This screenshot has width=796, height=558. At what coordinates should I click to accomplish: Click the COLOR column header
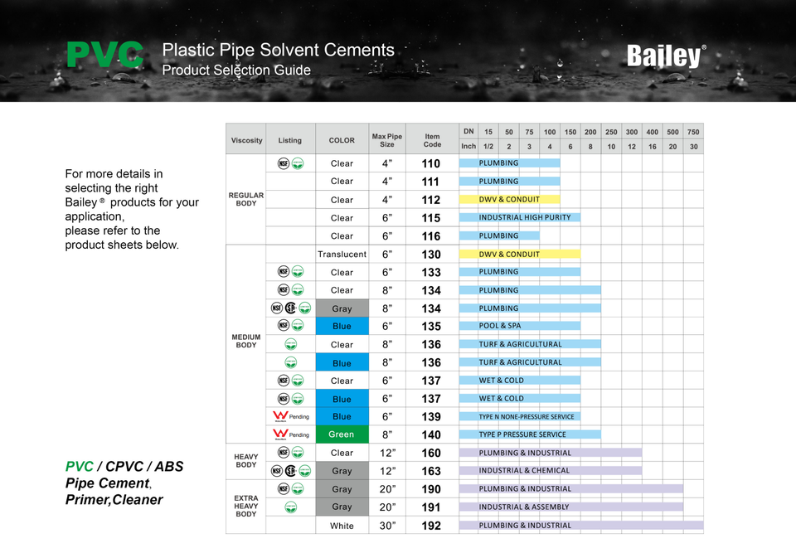pyautogui.click(x=342, y=138)
